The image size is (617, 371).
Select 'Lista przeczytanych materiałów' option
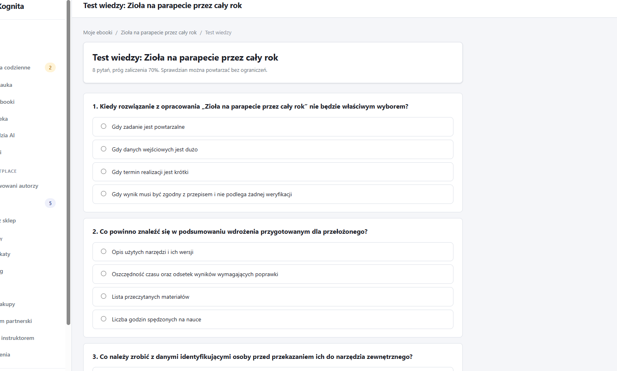[273, 297]
